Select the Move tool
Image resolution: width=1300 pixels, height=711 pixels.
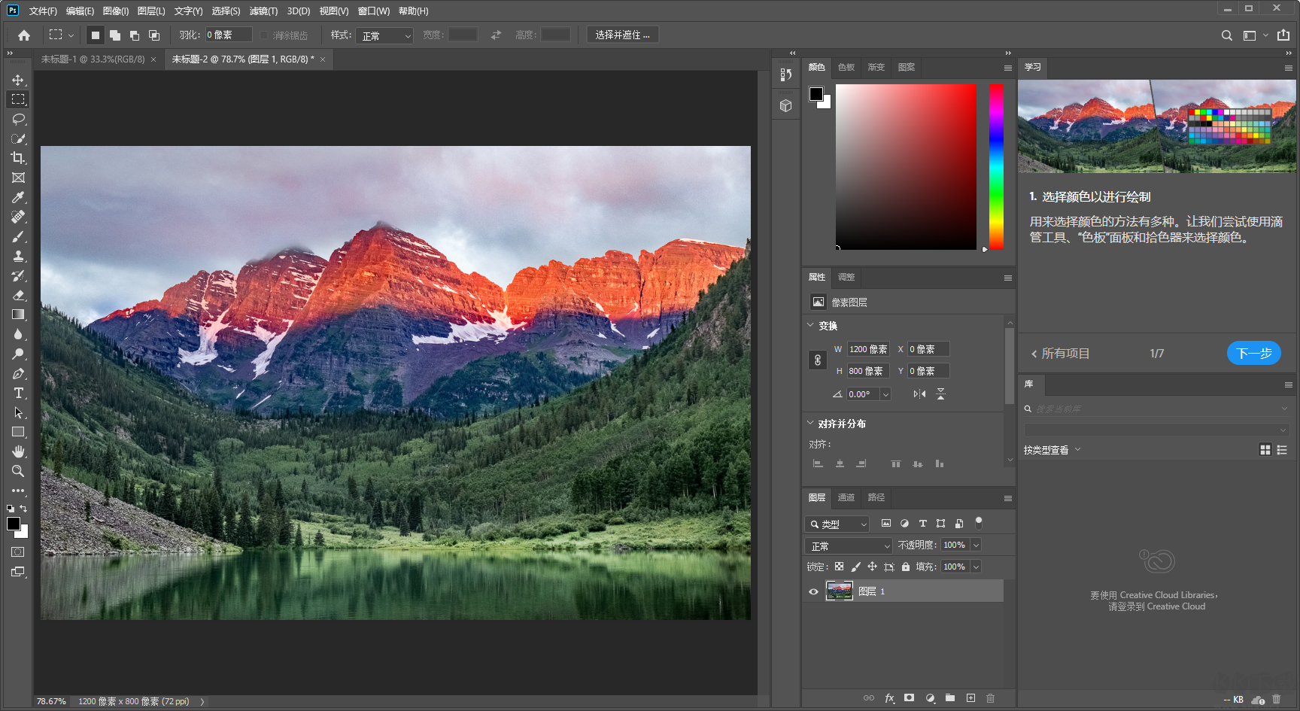(x=18, y=79)
